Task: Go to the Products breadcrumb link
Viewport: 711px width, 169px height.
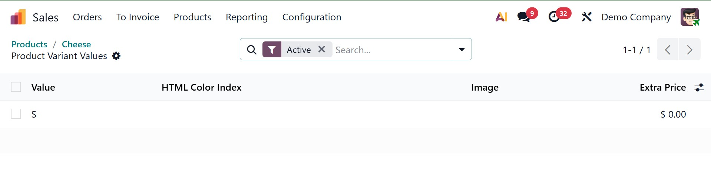Action: [x=29, y=44]
